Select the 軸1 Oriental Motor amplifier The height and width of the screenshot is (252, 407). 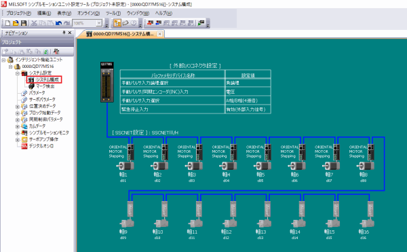point(131,152)
